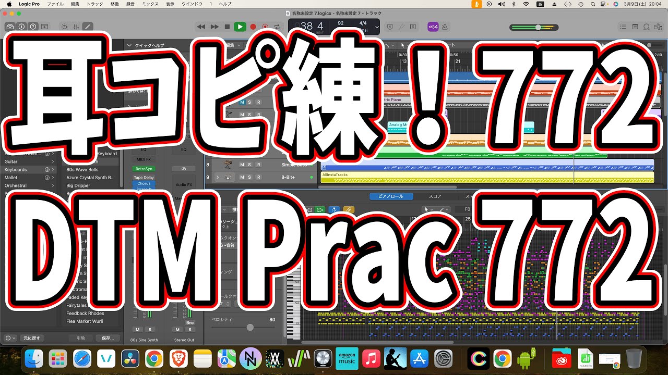Open the Library action menu dropdown
The image size is (668, 375).
10,338
